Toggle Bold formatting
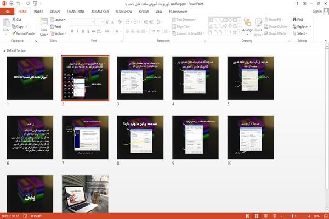This screenshot has width=329, height=219. [x=72, y=31]
